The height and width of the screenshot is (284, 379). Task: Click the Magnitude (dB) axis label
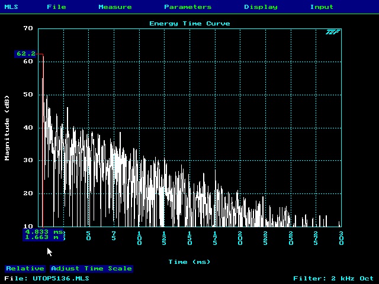point(7,128)
